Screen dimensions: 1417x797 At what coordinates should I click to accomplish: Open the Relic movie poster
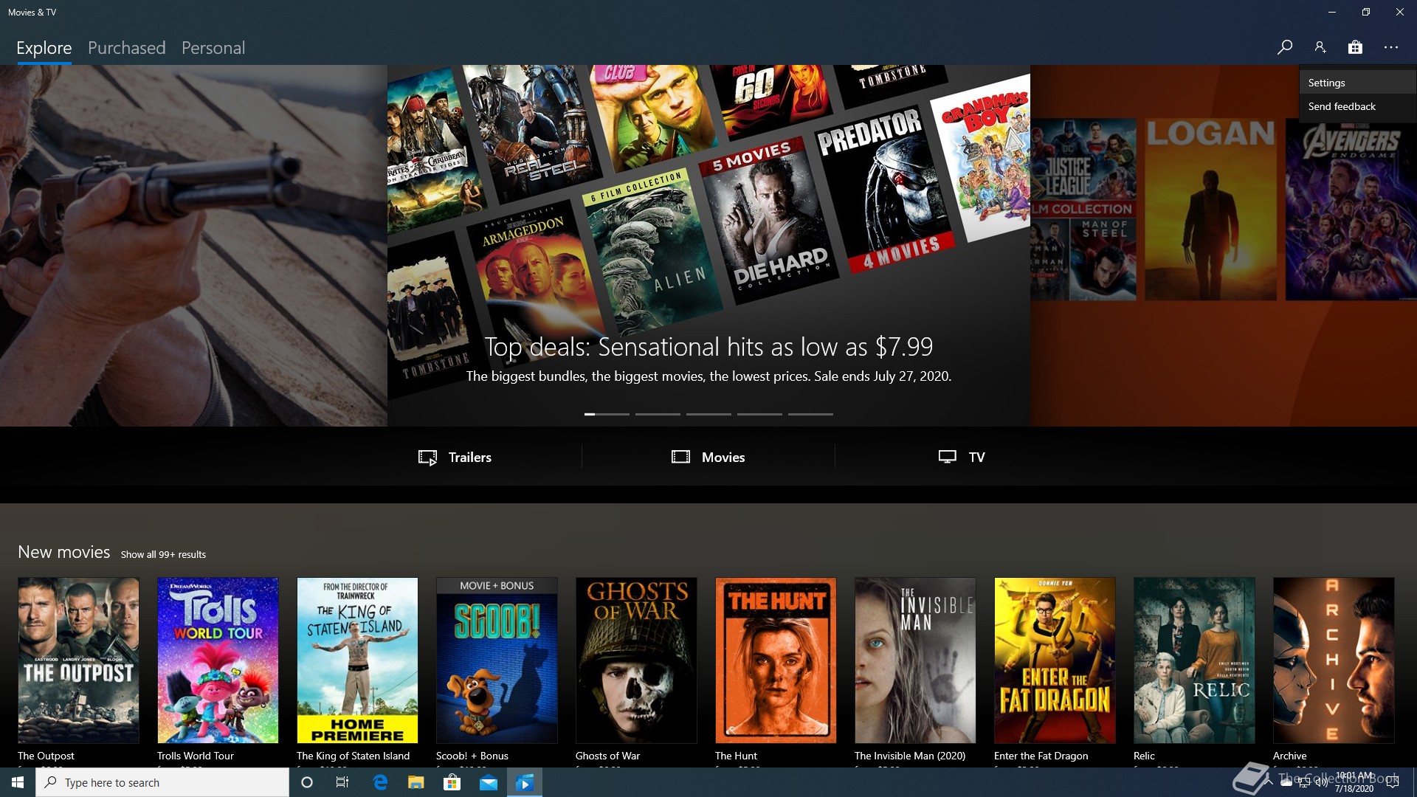(1194, 660)
